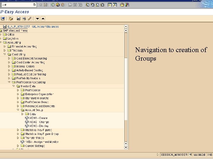This screenshot has width=213, height=159.
Task: Open the command field history dropdown
Action: [x=34, y=5]
